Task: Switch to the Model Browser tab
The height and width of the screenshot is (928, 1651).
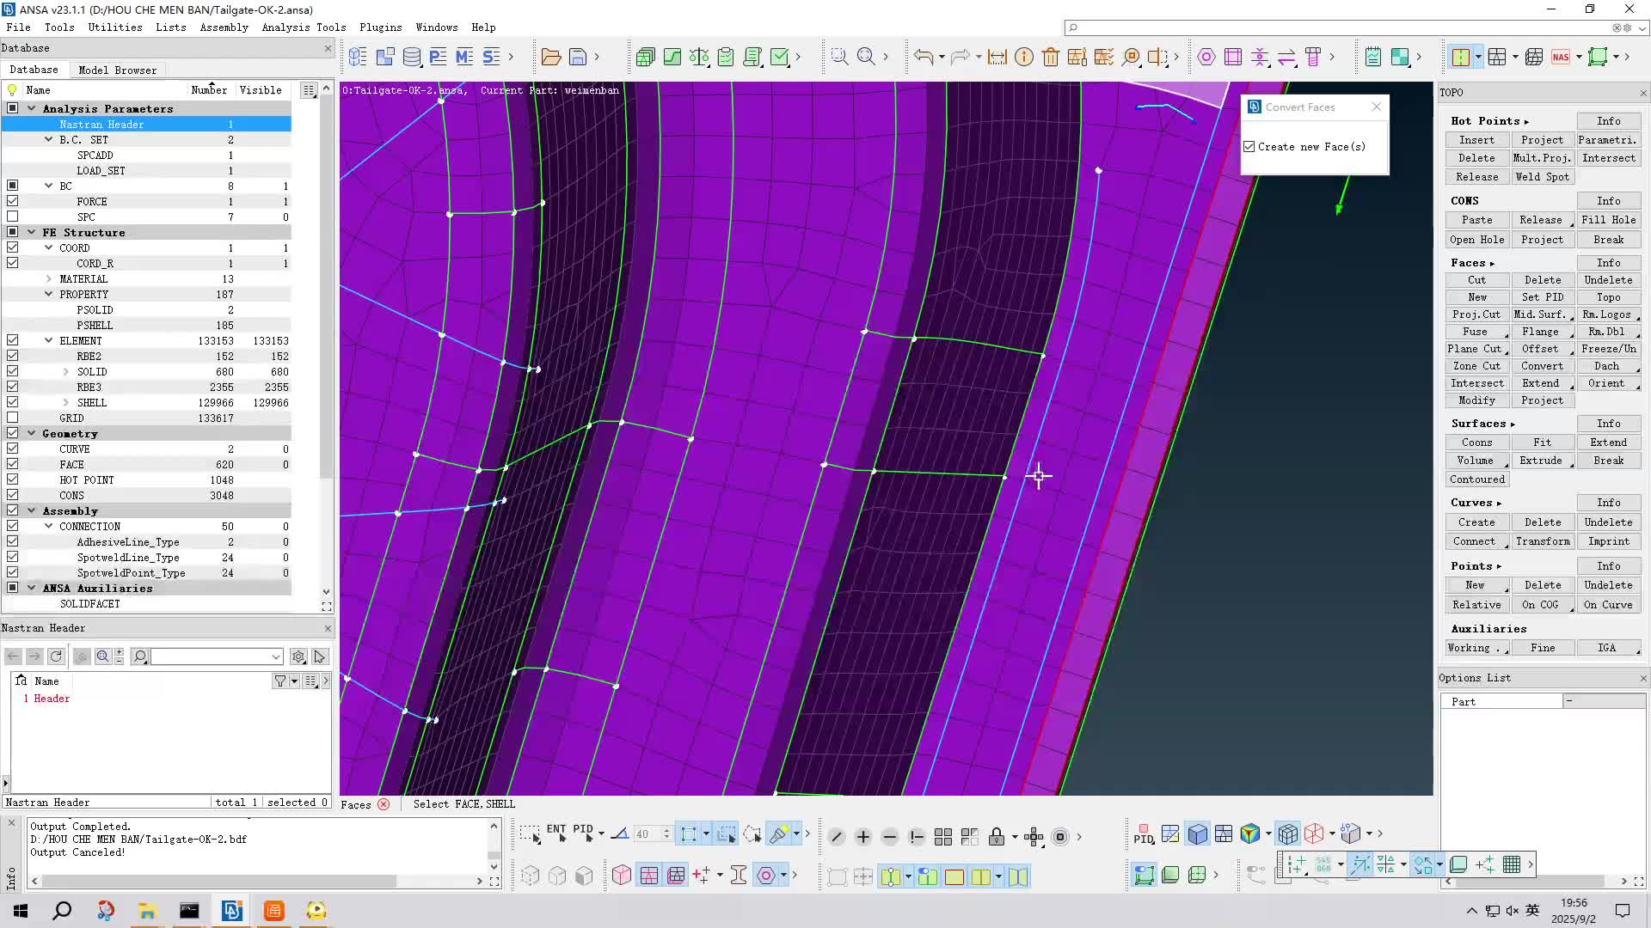Action: (117, 70)
